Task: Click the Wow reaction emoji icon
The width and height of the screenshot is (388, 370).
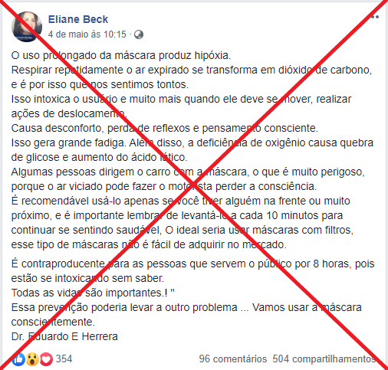Action: (32, 359)
